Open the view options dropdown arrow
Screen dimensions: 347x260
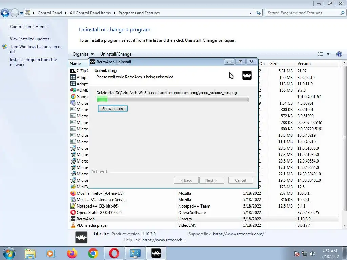click(328, 54)
